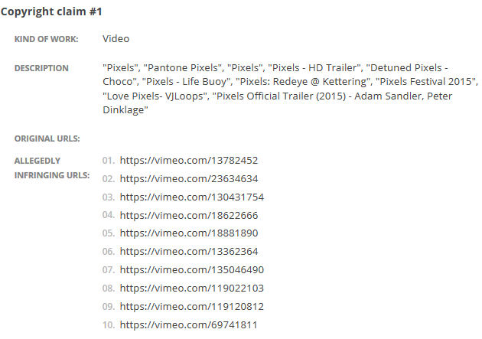
Task: Open the vimeo.com/23634634 link
Action: click(188, 179)
